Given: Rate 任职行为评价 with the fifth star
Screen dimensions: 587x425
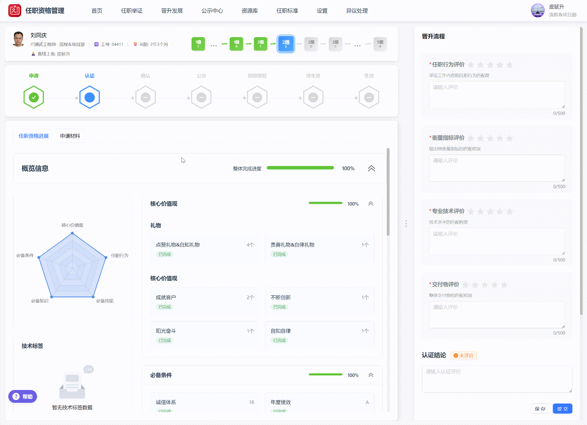Looking at the screenshot, I should pyautogui.click(x=509, y=65).
